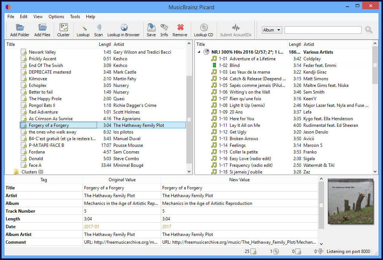Sort left pane by Artist column
Image resolution: width=383 pixels, height=260 pixels.
coord(149,44)
